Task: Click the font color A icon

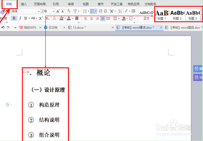Action: [69, 18]
